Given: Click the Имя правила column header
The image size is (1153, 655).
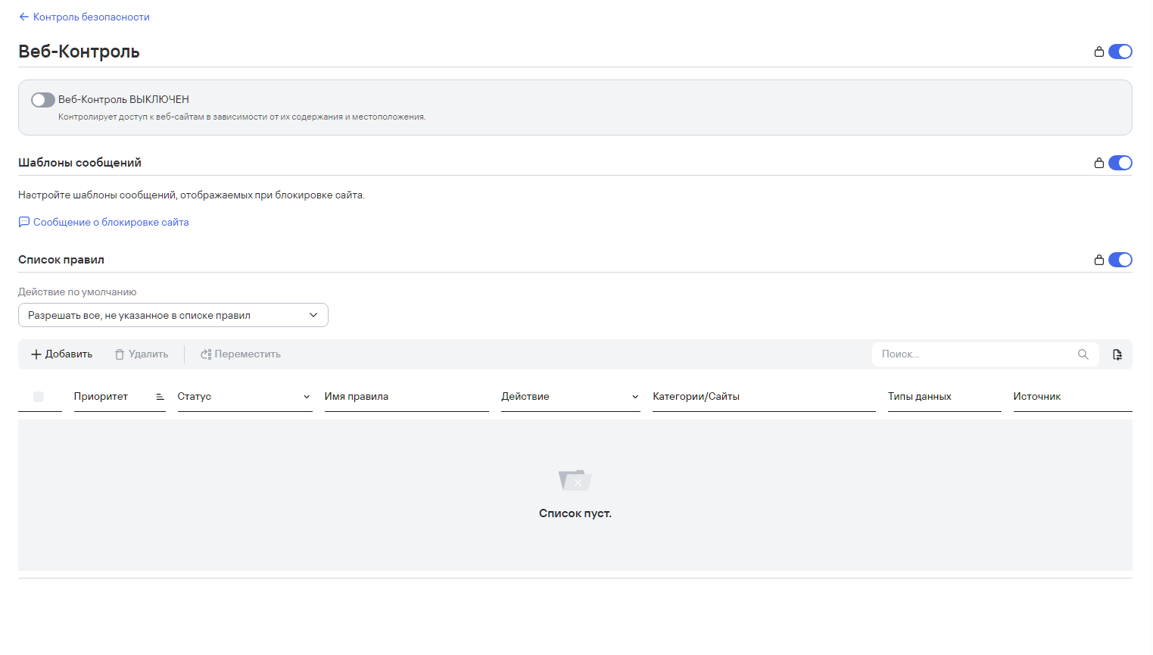Looking at the screenshot, I should pyautogui.click(x=357, y=397).
